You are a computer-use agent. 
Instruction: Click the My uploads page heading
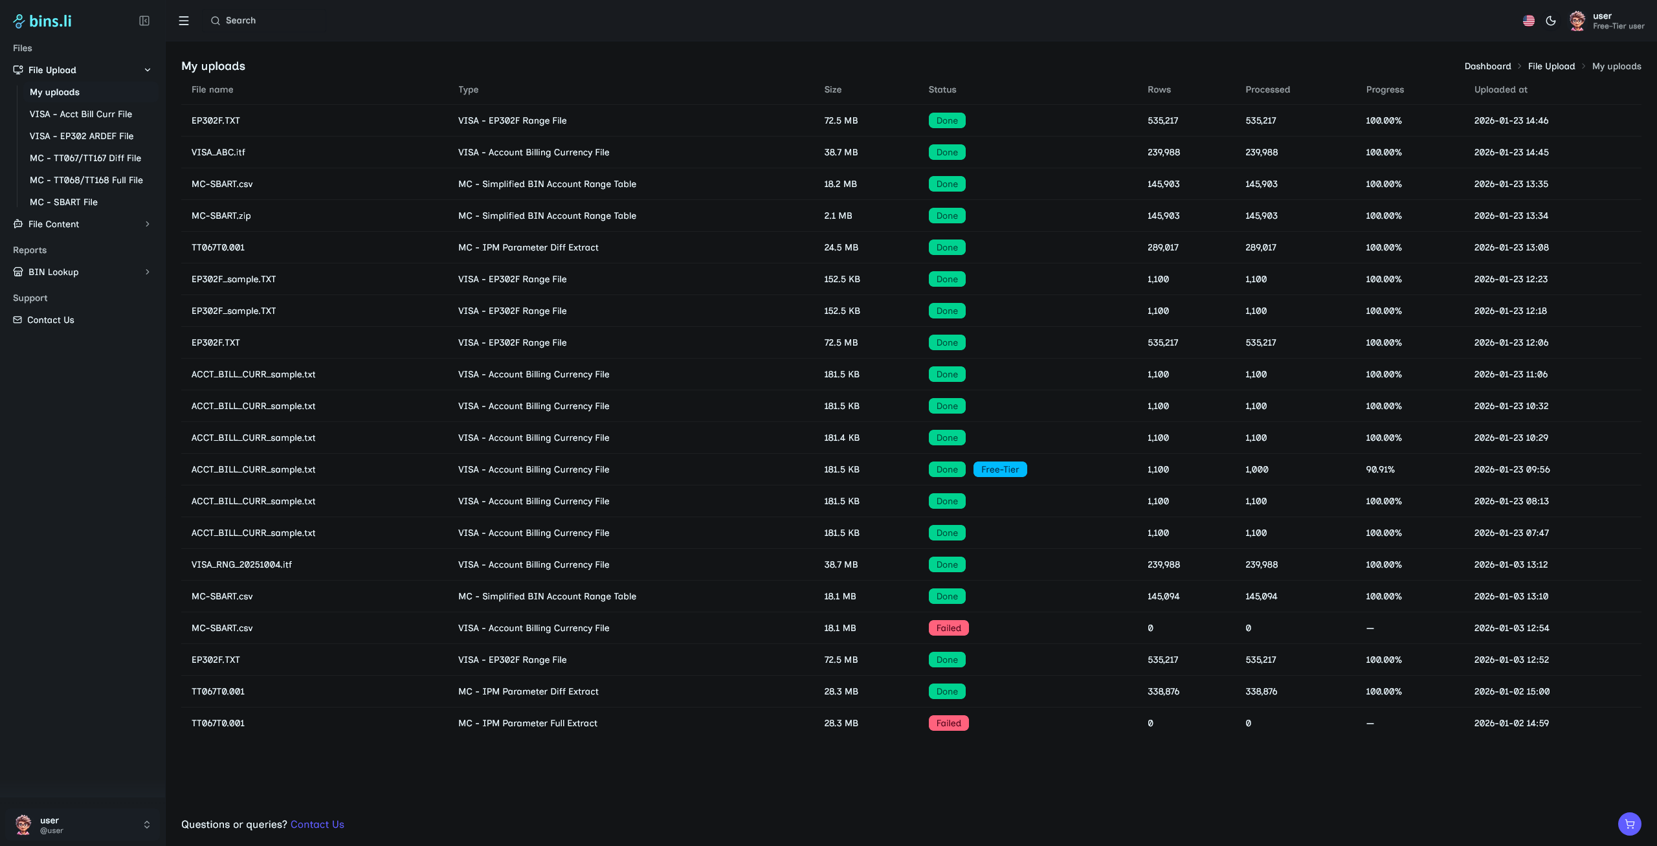click(213, 66)
